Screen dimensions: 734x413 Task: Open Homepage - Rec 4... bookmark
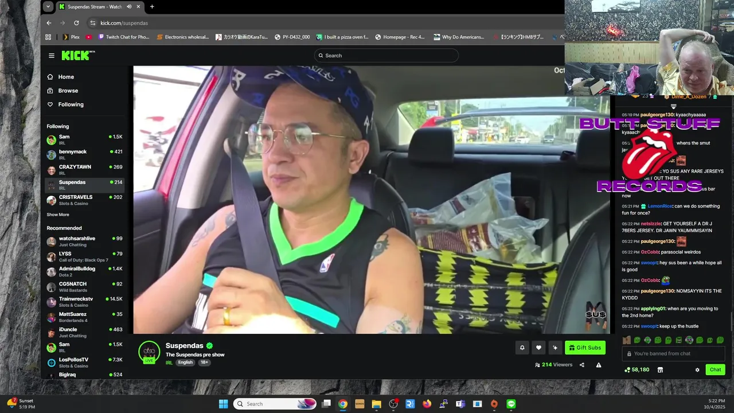coord(400,37)
